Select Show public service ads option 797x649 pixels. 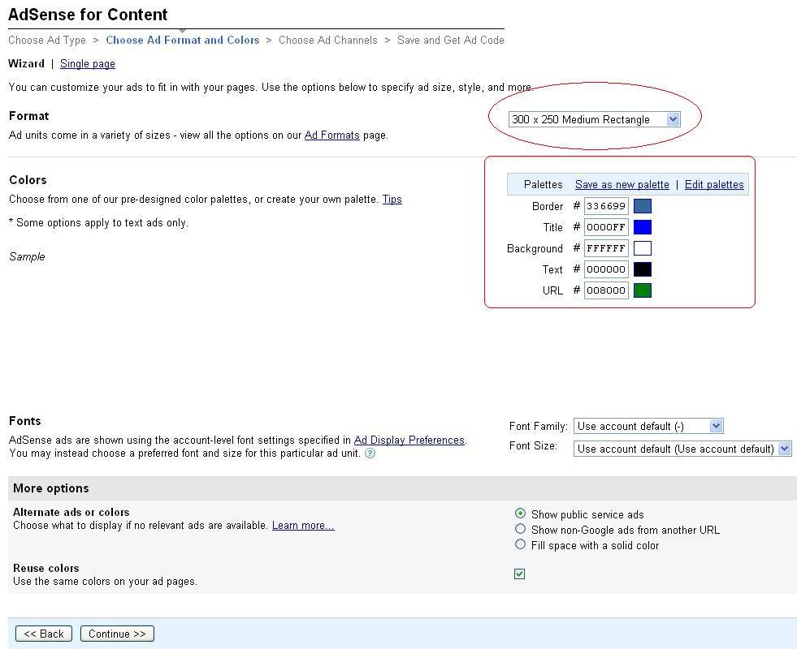(x=520, y=514)
